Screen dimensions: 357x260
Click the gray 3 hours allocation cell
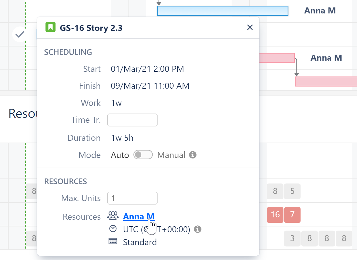pos(292,238)
